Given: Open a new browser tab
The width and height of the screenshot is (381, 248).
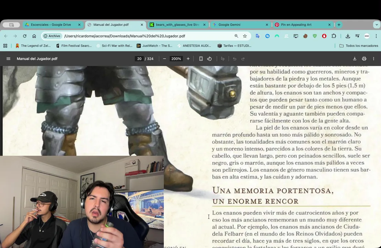Looking at the screenshot, I should point(339,24).
